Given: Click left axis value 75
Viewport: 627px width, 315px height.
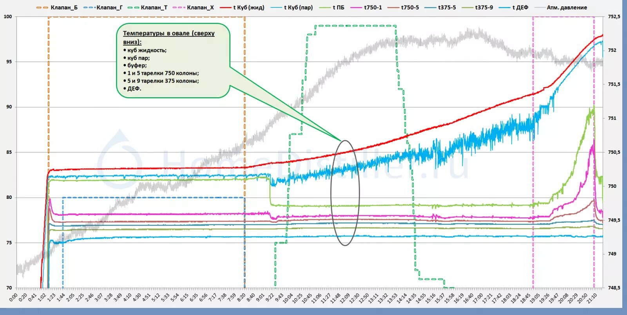Looking at the screenshot, I should click(9, 243).
